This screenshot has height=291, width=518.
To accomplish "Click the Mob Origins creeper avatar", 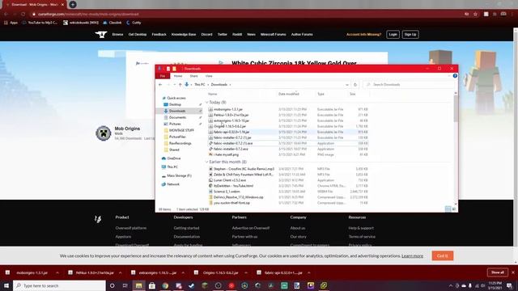I will [x=104, y=133].
